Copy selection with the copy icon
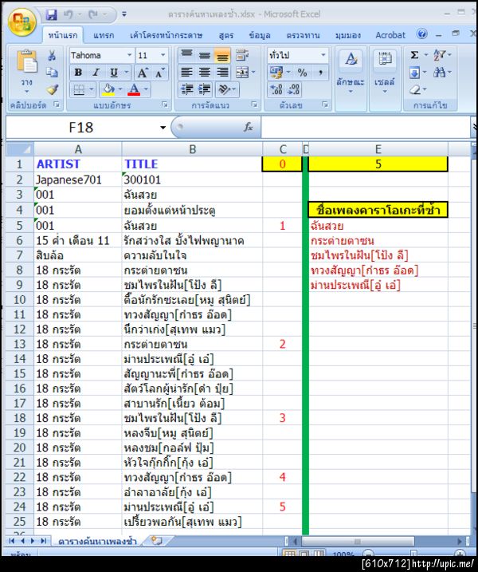The width and height of the screenshot is (478, 572). tap(52, 73)
